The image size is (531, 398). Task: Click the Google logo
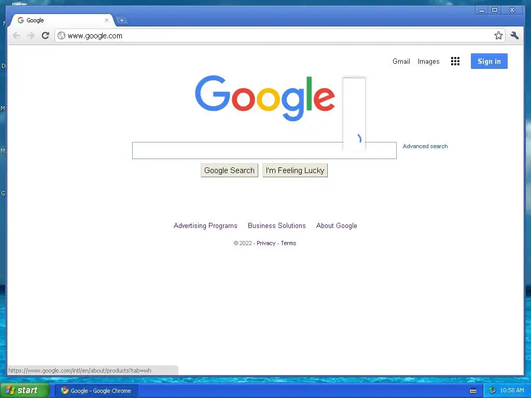point(265,98)
